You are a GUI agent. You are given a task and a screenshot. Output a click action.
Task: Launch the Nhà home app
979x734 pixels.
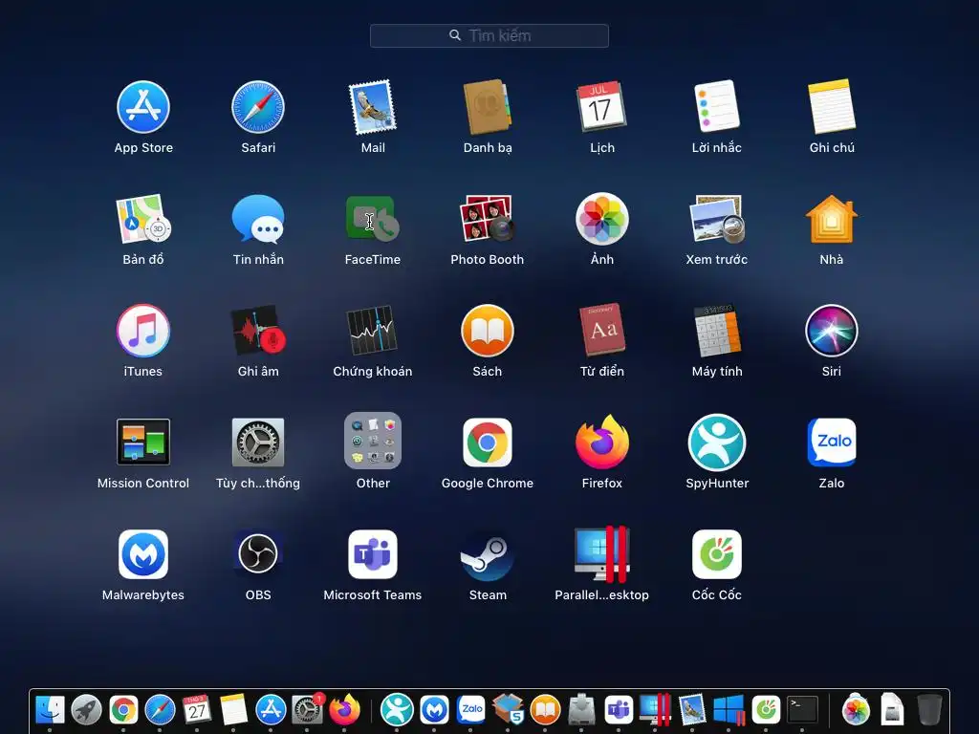pyautogui.click(x=832, y=219)
